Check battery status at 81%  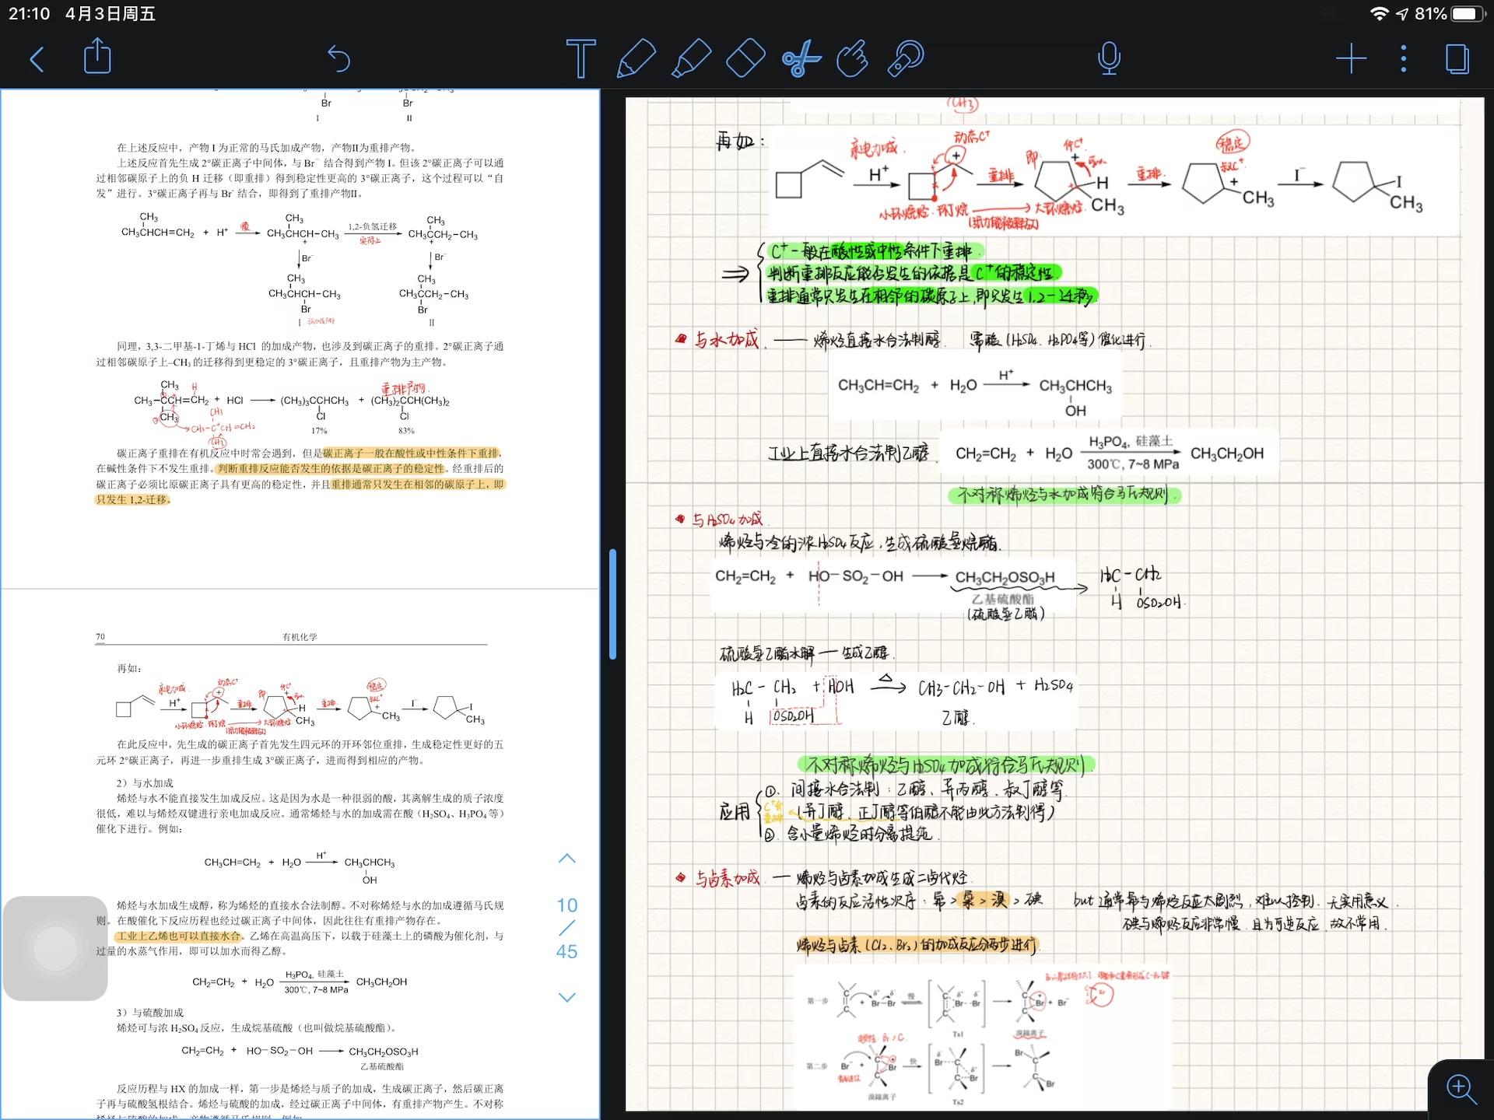[x=1447, y=14]
